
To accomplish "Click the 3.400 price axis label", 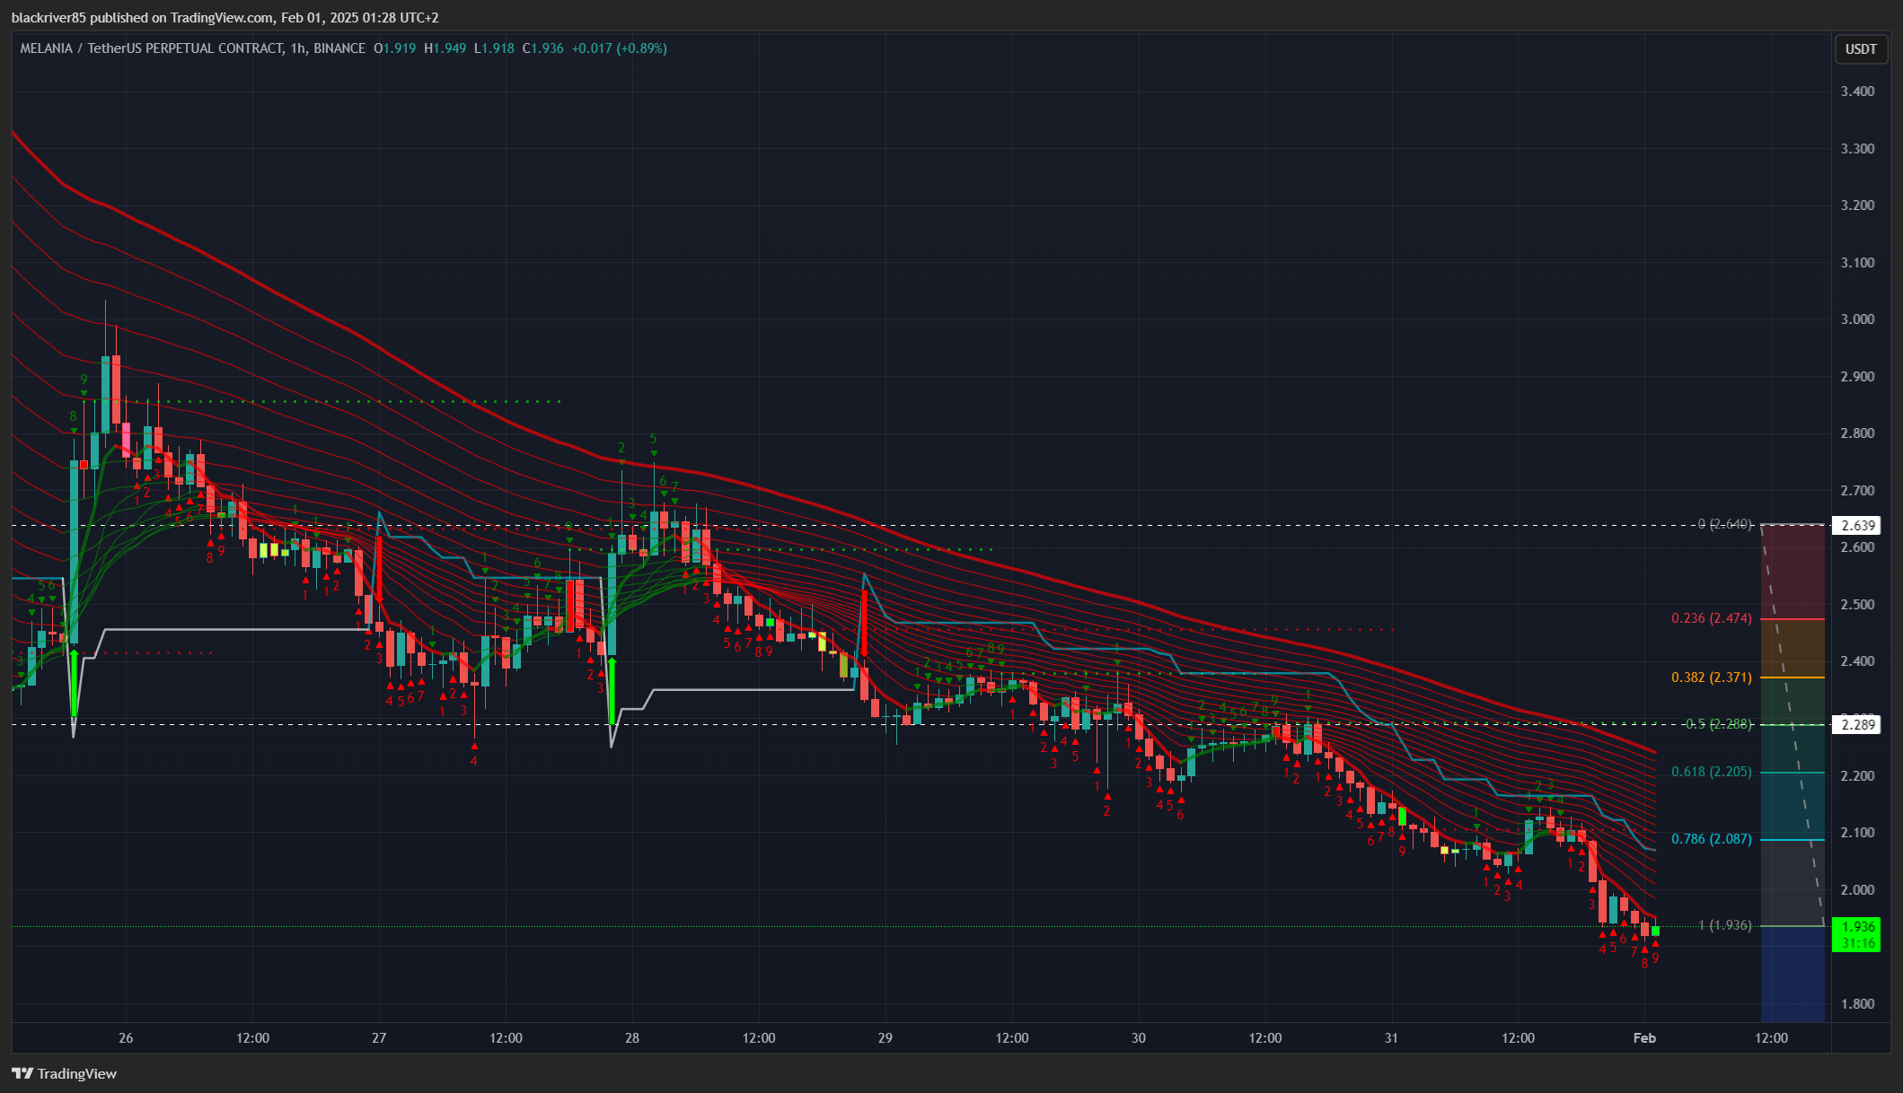I will [1857, 92].
